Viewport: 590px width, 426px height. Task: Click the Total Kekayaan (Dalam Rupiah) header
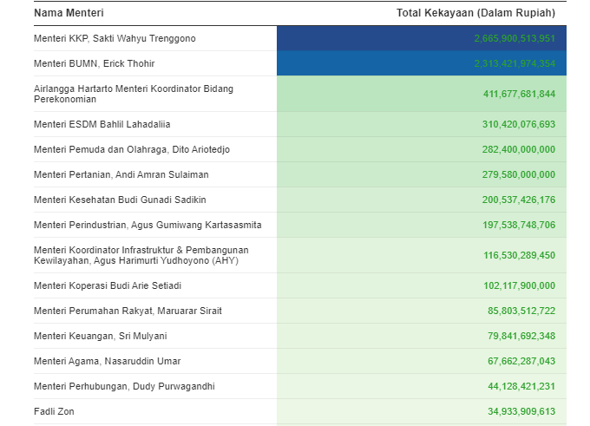[x=475, y=13]
